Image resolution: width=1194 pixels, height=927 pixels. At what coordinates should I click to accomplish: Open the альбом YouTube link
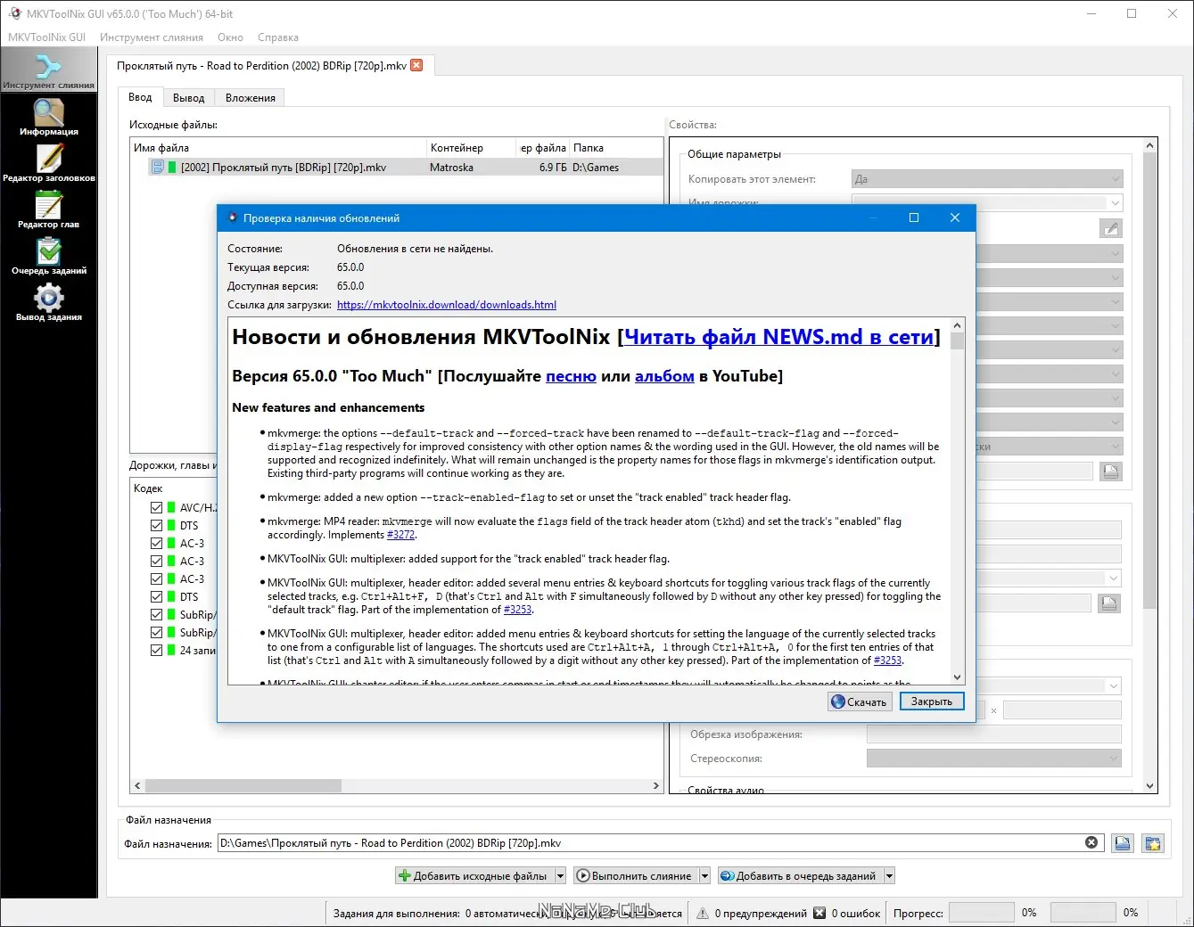tap(664, 376)
